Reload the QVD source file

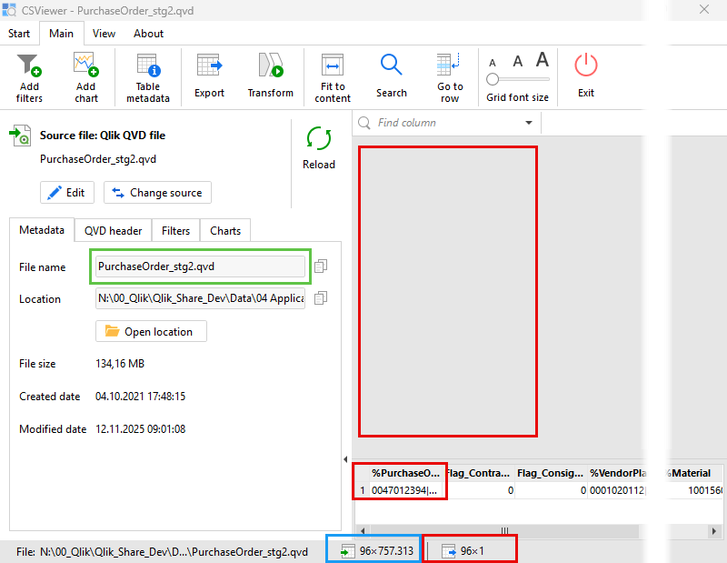(x=319, y=139)
